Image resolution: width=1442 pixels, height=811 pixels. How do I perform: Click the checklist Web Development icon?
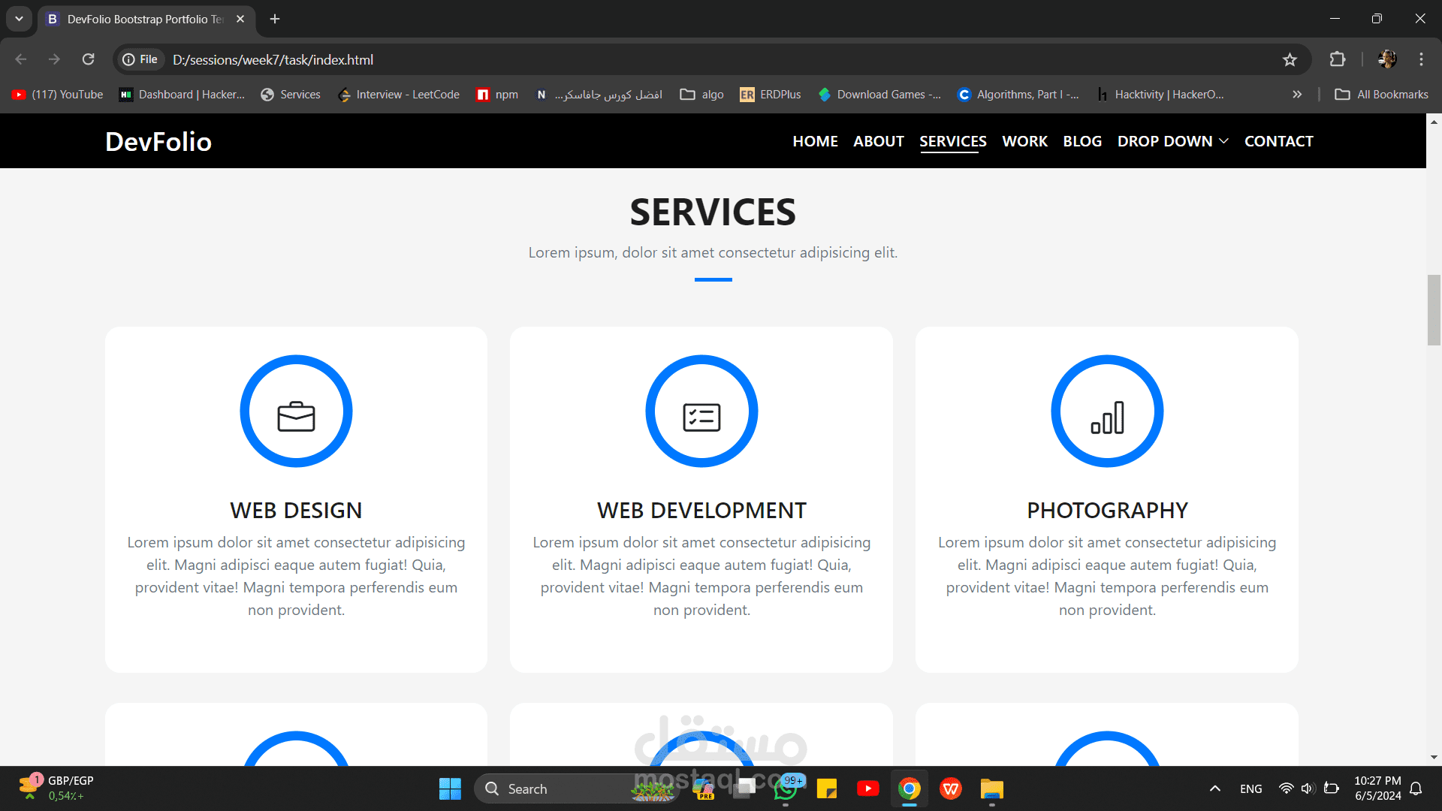(701, 416)
